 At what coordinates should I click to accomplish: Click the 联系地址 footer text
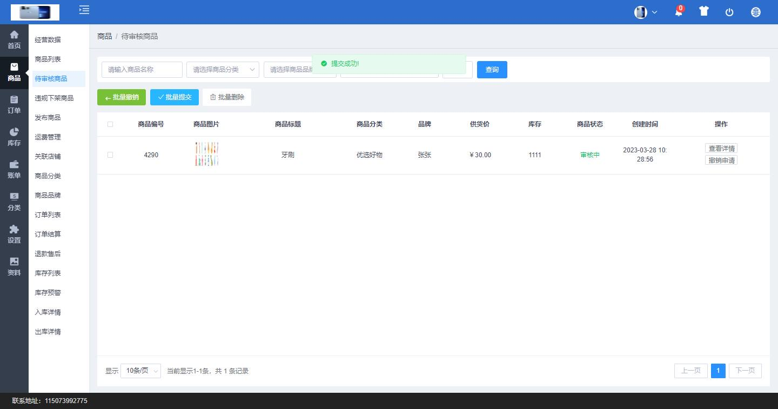[50, 401]
